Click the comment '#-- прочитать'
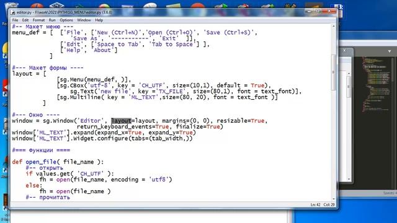397x223 pixels. [48, 198]
